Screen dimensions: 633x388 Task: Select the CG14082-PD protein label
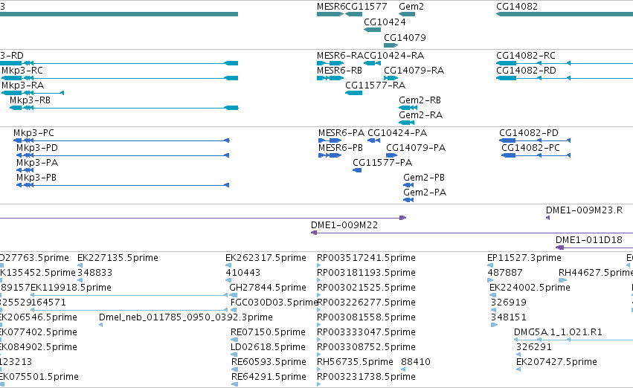[529, 133]
